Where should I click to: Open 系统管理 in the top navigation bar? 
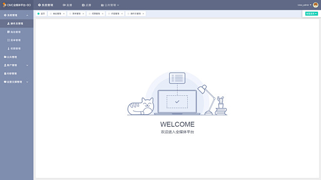45,5
